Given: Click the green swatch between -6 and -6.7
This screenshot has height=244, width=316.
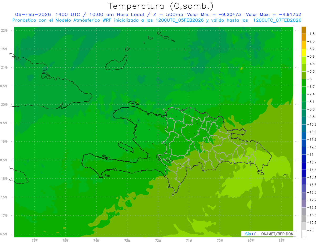Looking at the screenshot, I should (x=304, y=83).
